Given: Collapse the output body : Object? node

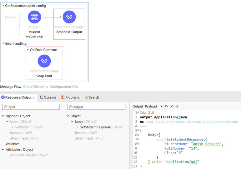Looking at the screenshot, I should pos(72,122).
